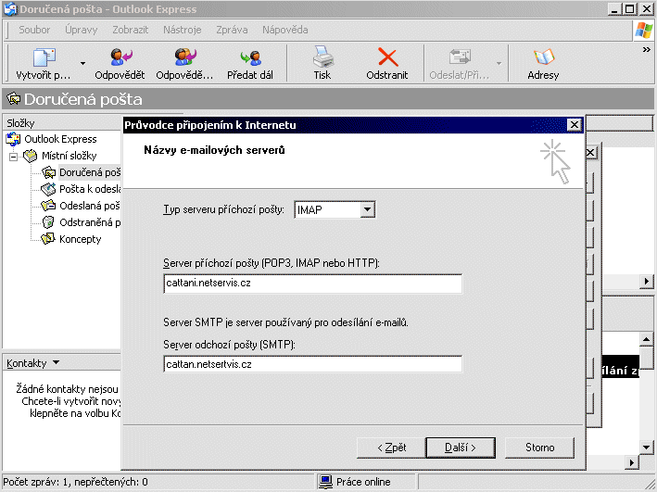Click the outgoing SMTP server input field
Viewport: 657px width, 492px height.
(x=312, y=364)
